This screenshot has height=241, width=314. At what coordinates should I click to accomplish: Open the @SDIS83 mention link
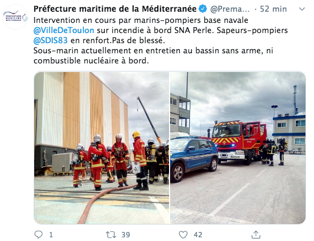click(x=50, y=41)
